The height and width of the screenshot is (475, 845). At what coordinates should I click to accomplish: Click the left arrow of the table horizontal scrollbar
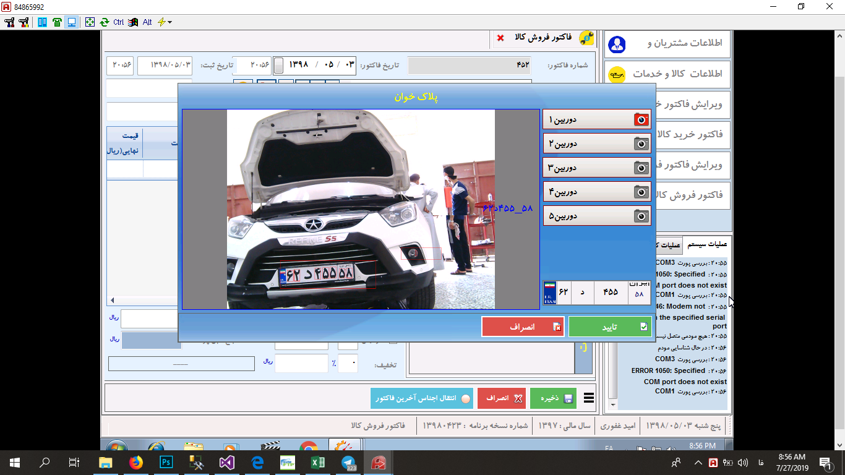click(112, 301)
